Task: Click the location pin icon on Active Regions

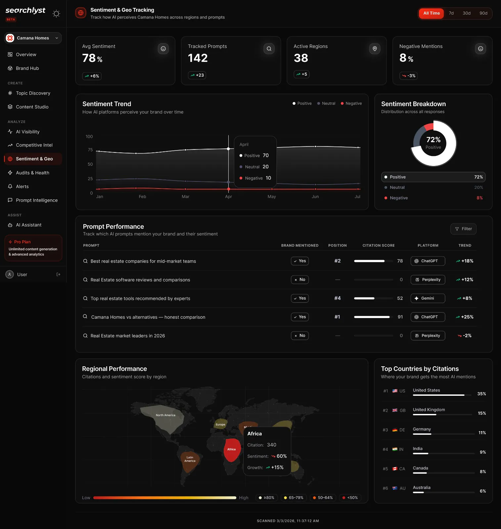Action: click(375, 49)
